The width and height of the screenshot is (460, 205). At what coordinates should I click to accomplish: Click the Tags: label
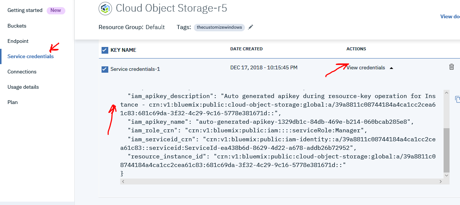[184, 27]
